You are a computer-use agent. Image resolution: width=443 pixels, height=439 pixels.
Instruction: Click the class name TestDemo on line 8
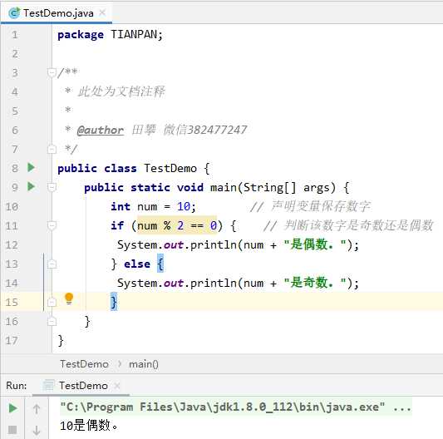tap(170, 168)
